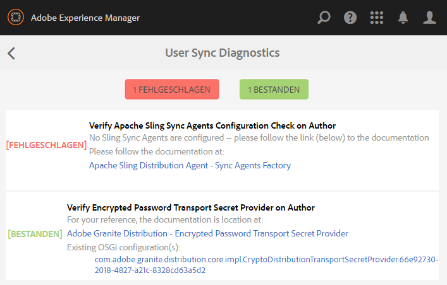Open the solutions grid switcher icon
The image size is (447, 285).
click(377, 18)
